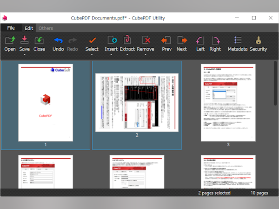Image resolution: width=279 pixels, height=209 pixels.
Task: Move pages with Next icon
Action: click(x=182, y=40)
